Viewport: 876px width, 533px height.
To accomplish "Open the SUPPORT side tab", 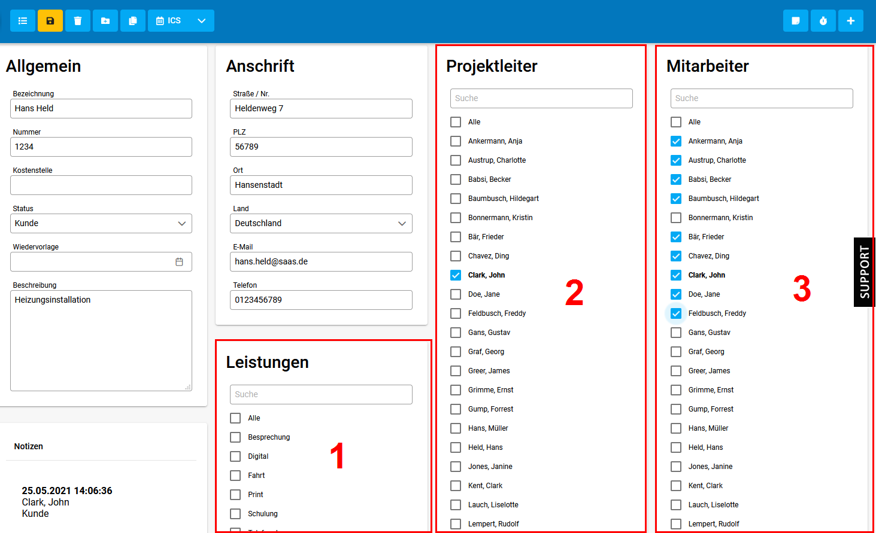I will click(865, 272).
